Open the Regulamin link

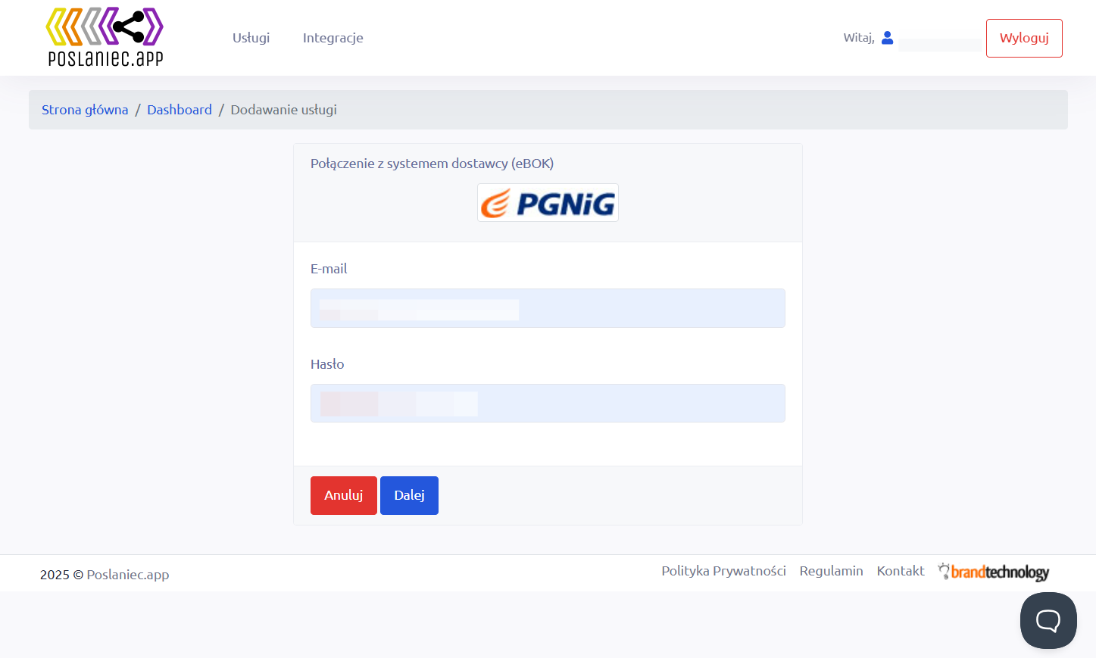pos(831,571)
